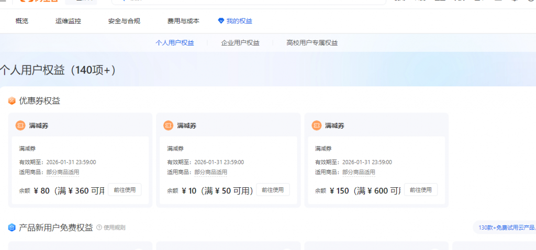The image size is (536, 250).
Task: Open the 概览 tab
Action: [22, 21]
